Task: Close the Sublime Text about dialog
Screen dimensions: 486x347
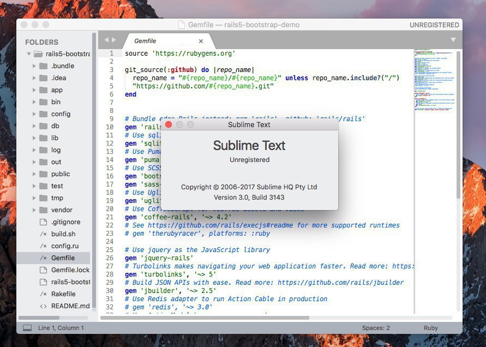Action: click(169, 125)
